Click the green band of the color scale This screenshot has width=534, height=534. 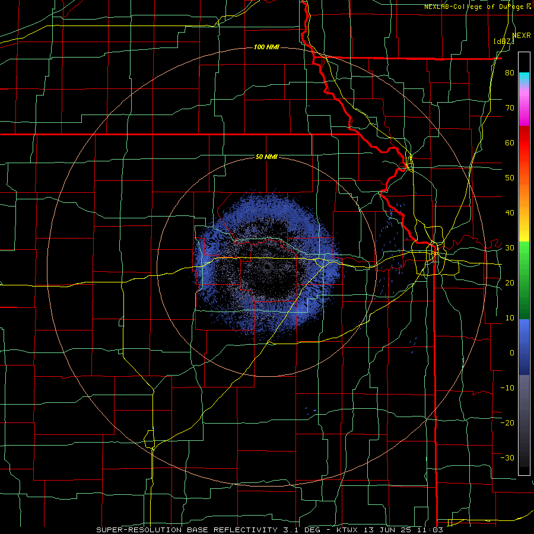pos(524,280)
